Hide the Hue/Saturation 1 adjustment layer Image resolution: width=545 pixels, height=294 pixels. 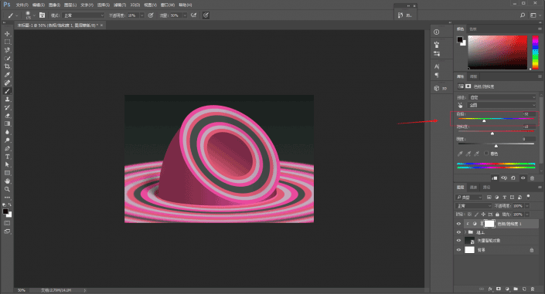pyautogui.click(x=458, y=224)
